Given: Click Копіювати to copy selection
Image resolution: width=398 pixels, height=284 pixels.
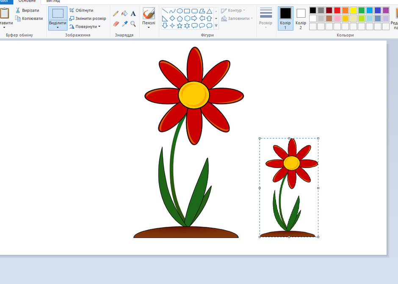Looking at the screenshot, I should pyautogui.click(x=29, y=19).
